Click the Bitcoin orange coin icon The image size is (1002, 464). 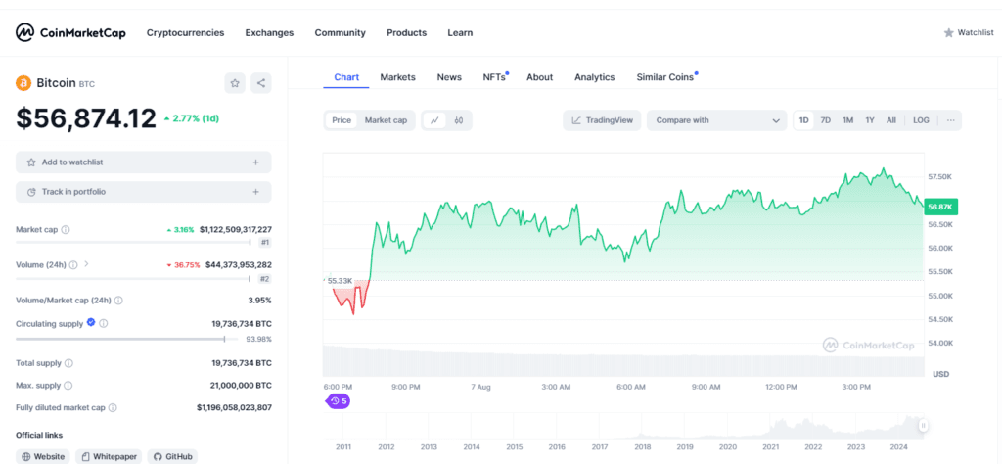(23, 83)
